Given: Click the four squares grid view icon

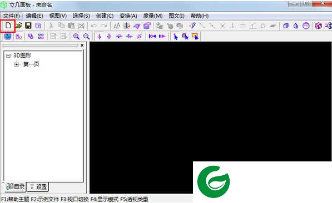Looking at the screenshot, I should point(41,37).
